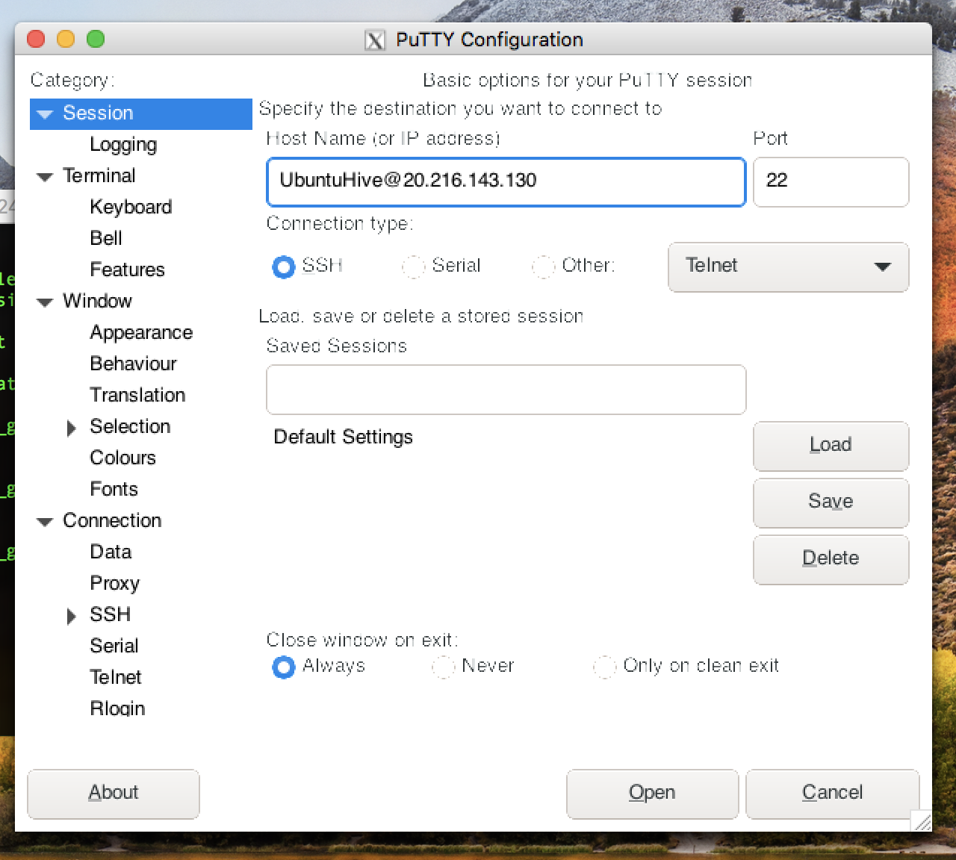Open the Bell settings

click(x=106, y=238)
